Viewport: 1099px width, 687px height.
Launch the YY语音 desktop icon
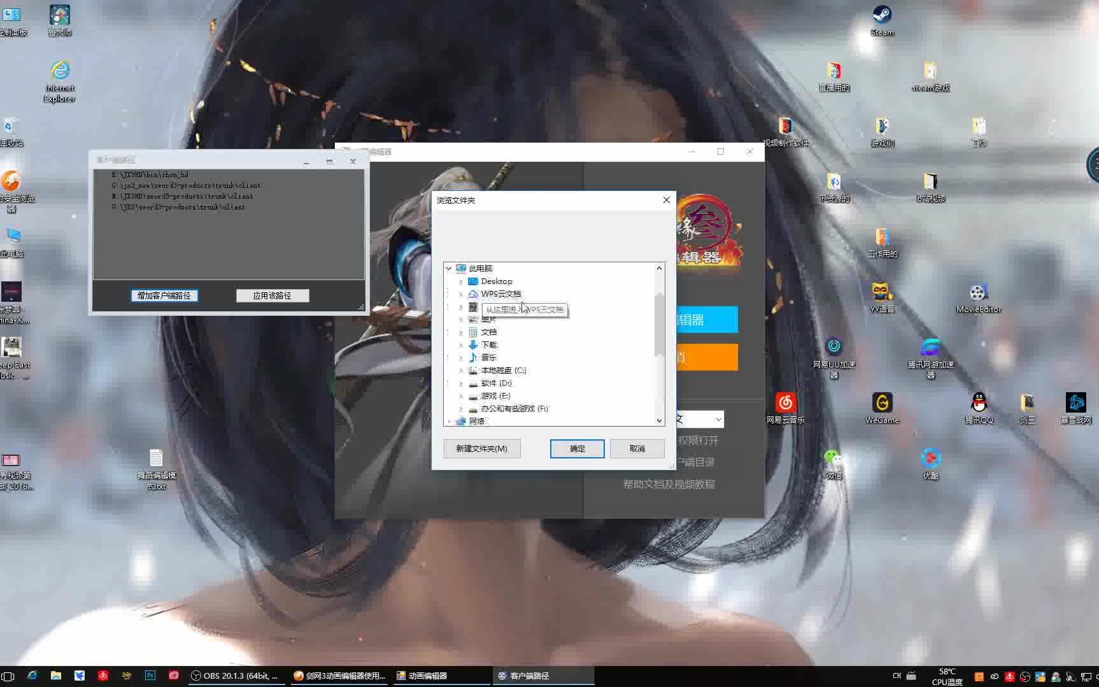click(x=882, y=298)
